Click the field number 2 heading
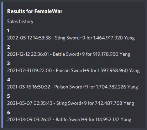147x130 pixels. click(x=9, y=47)
